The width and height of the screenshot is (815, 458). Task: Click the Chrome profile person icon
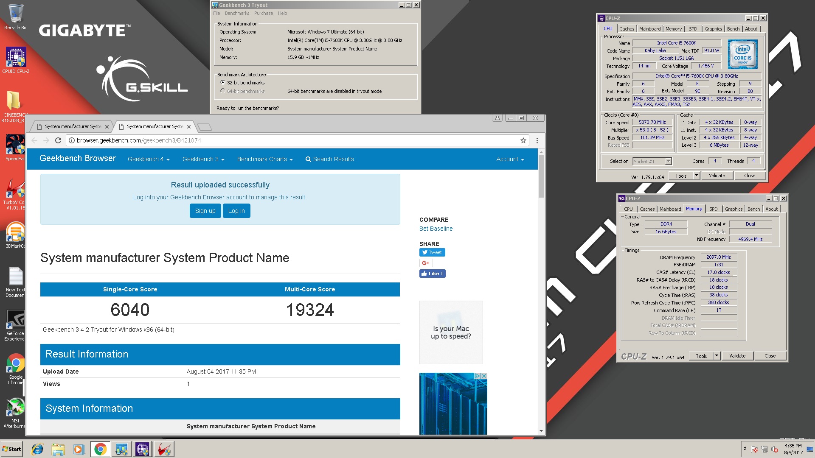(497, 118)
